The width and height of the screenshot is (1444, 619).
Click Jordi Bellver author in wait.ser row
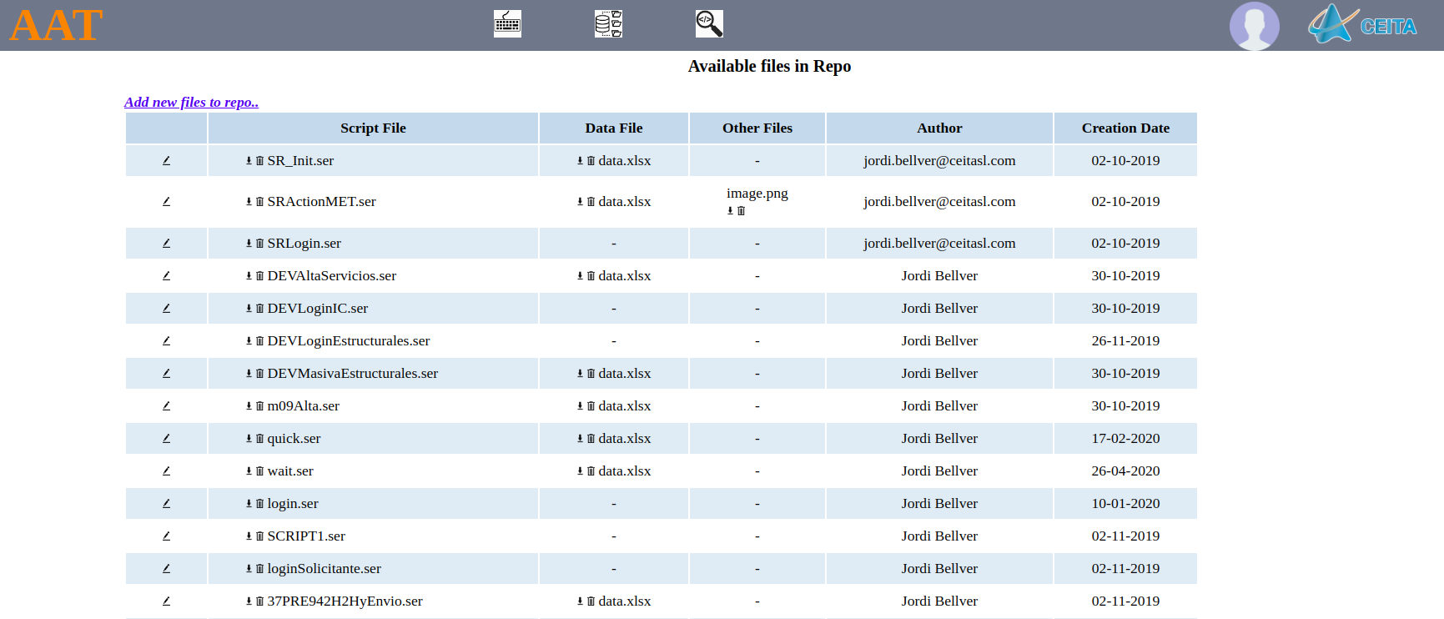point(939,471)
